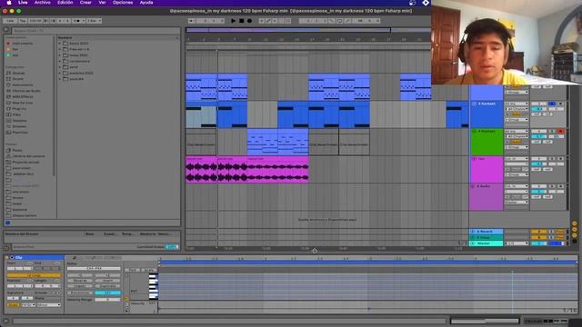
Task: Unfold the 4 Kontakt track
Action: pos(474,131)
